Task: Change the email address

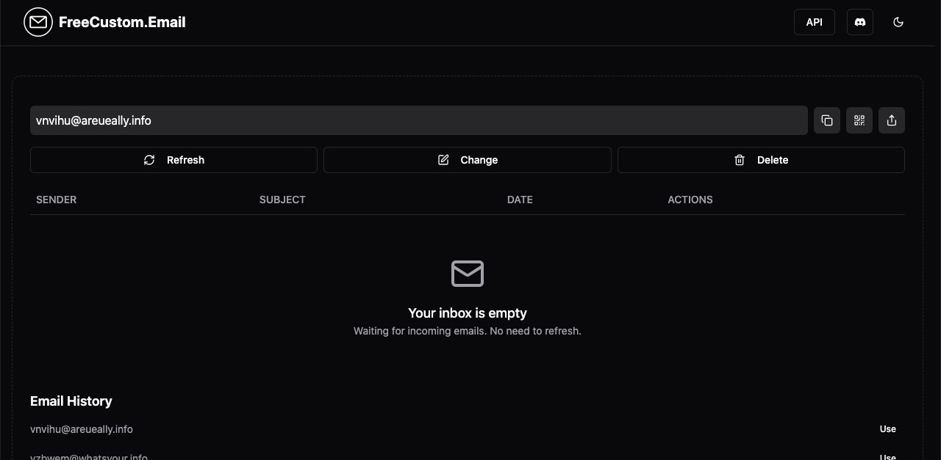Action: [468, 160]
